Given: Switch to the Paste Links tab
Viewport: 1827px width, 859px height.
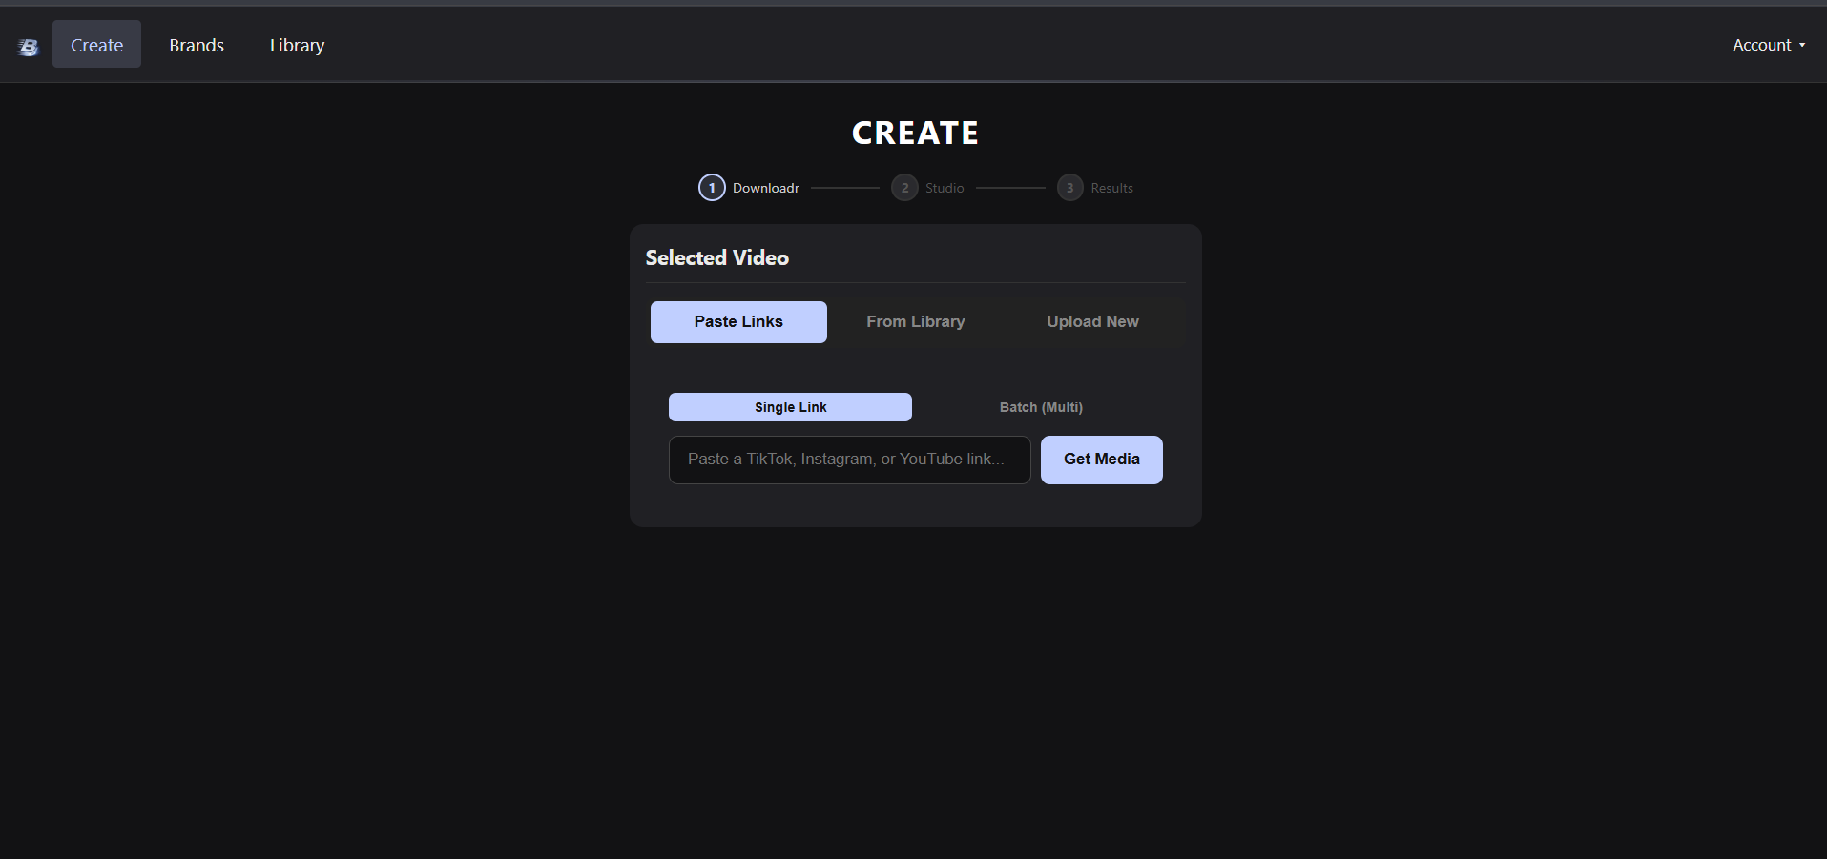Looking at the screenshot, I should [x=738, y=322].
